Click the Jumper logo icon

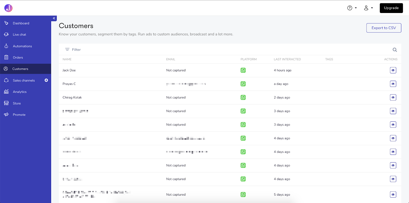(8, 8)
